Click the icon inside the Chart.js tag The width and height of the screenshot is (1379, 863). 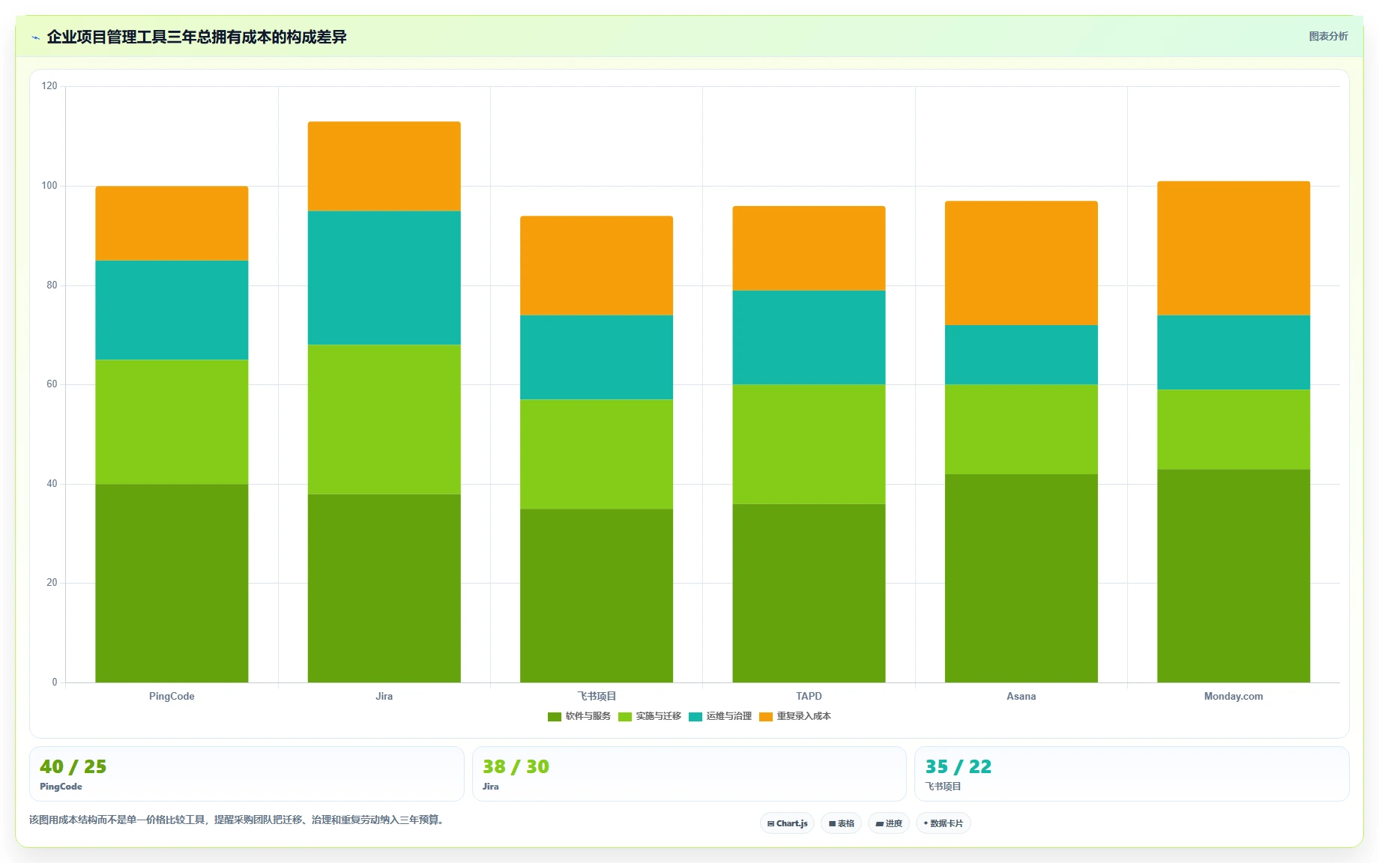pyautogui.click(x=770, y=823)
